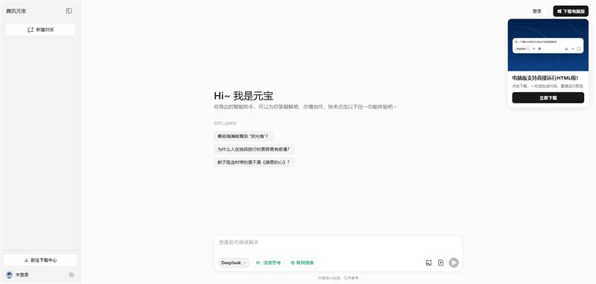Click the 未登录 account label
The image size is (596, 284).
(x=22, y=275)
